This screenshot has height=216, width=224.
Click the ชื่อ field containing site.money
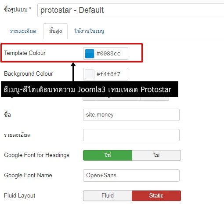[x=131, y=115]
